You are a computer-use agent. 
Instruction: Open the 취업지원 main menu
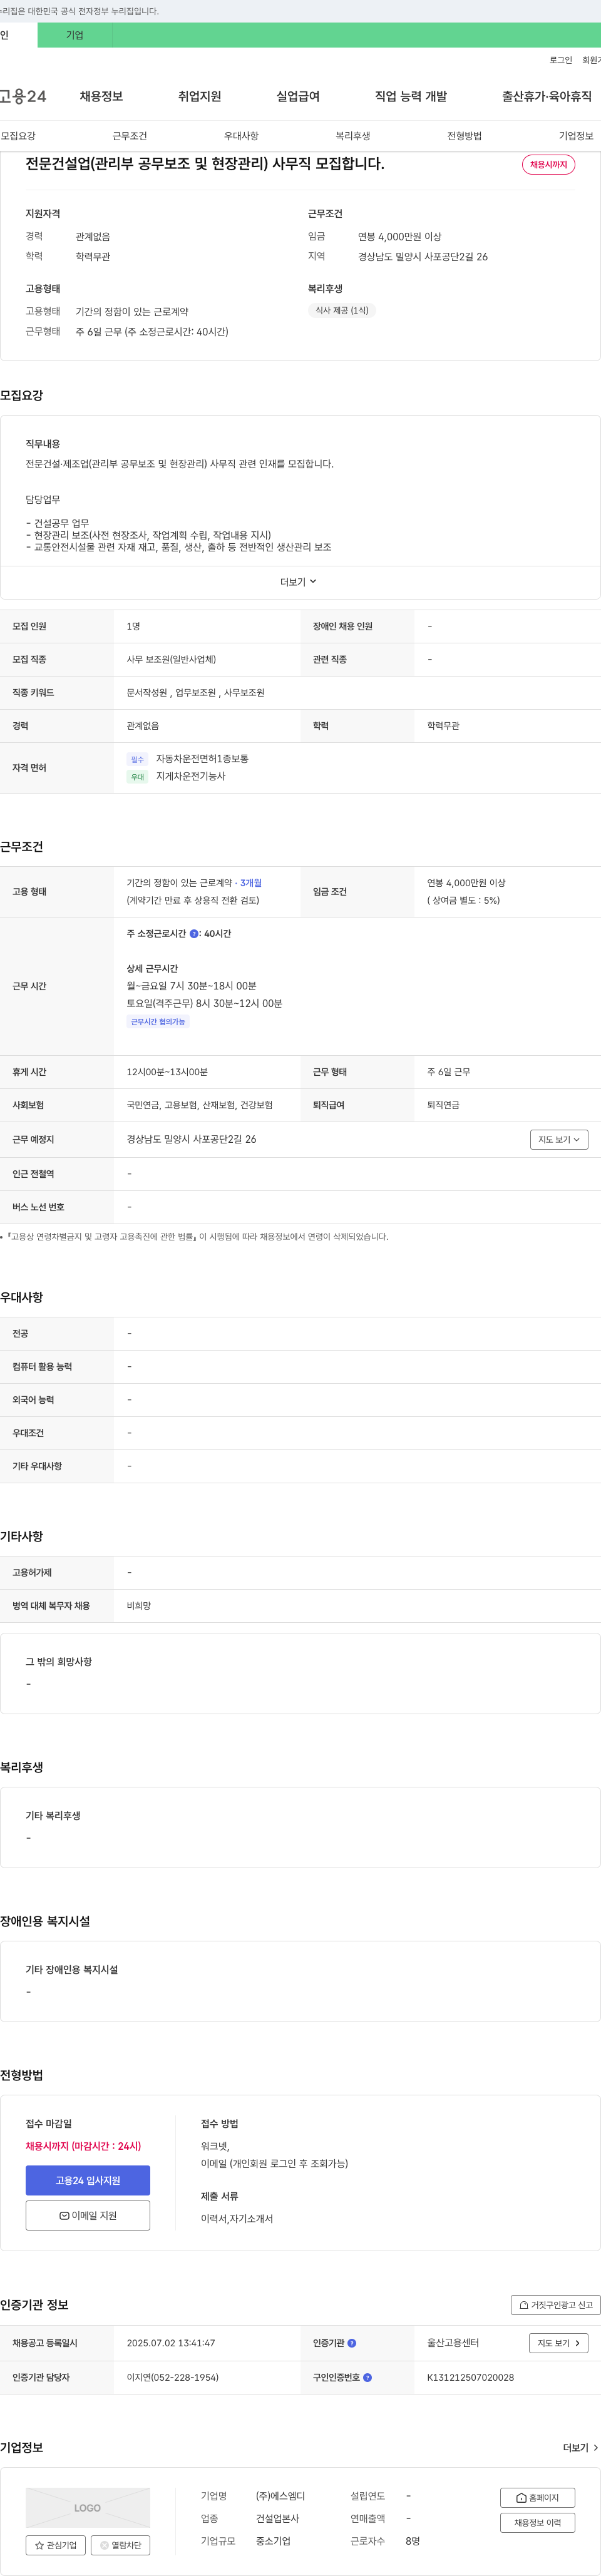click(x=199, y=96)
